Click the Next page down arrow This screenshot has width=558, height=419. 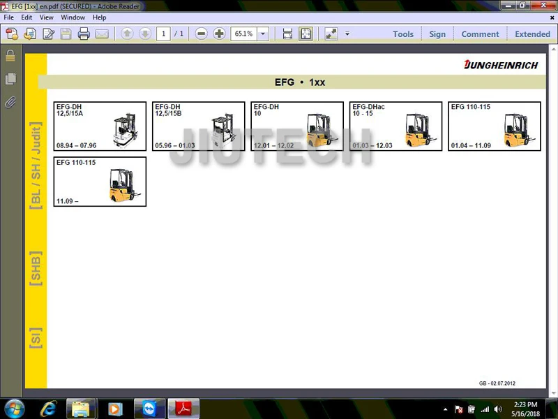(x=145, y=34)
